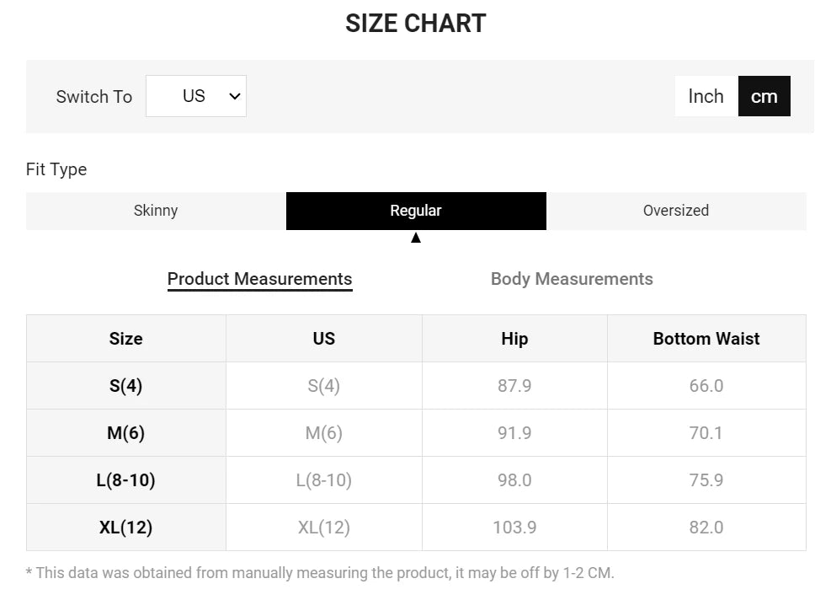The image size is (831, 600).
Task: Choose the Skinny fit type
Action: pos(156,211)
